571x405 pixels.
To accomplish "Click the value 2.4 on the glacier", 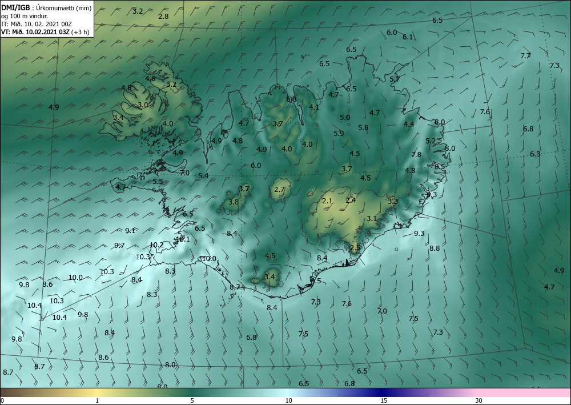I will point(351,201).
